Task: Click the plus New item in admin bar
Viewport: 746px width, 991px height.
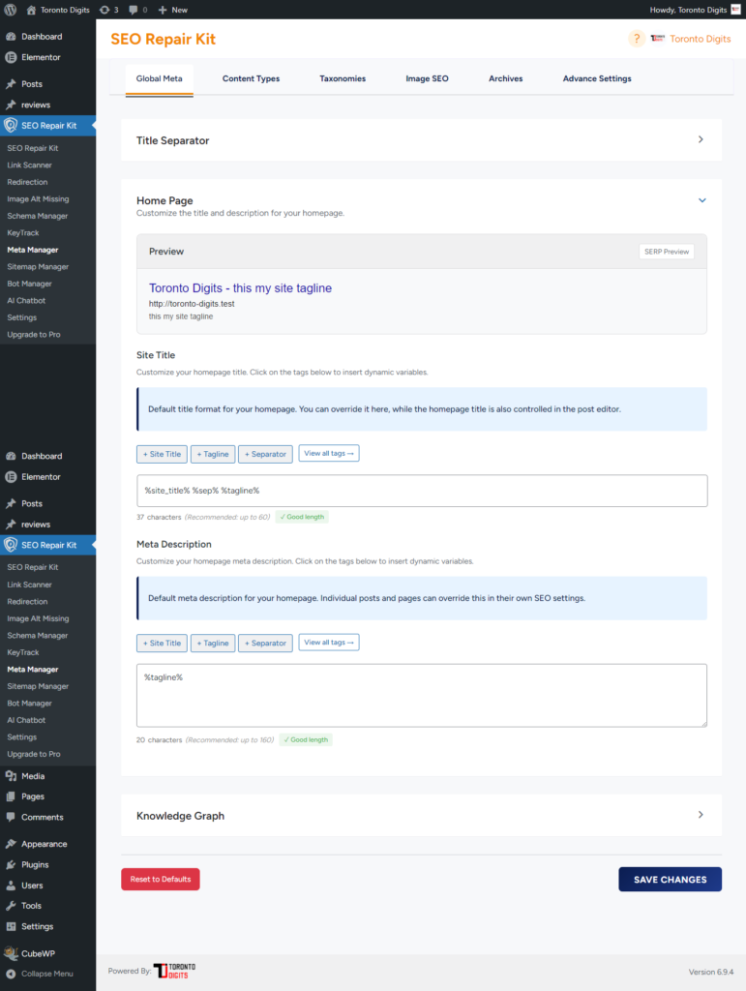Action: (x=172, y=10)
